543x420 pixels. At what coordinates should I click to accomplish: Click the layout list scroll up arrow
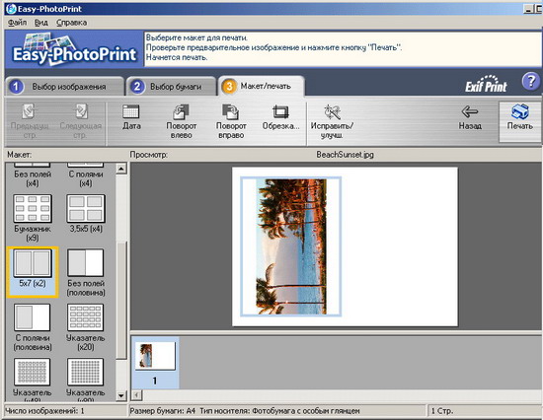[x=121, y=169]
